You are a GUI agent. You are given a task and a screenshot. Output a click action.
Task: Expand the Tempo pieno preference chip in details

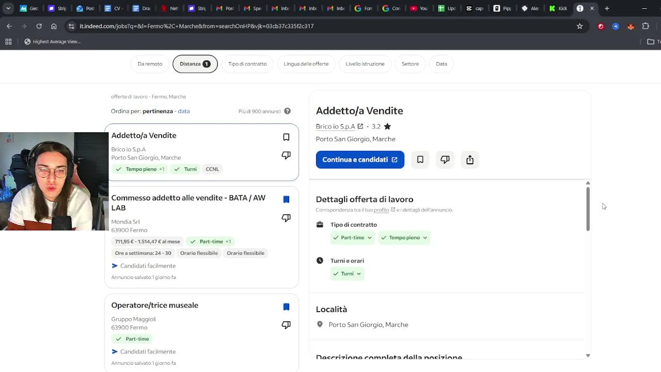click(404, 238)
